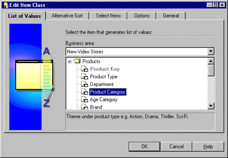Open Help for this dialog
Viewport: 228px width, 158px height.
(208, 147)
